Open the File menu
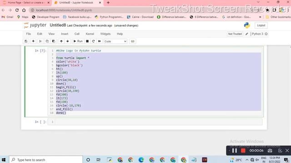The image size is (291, 163). pyautogui.click(x=28, y=34)
